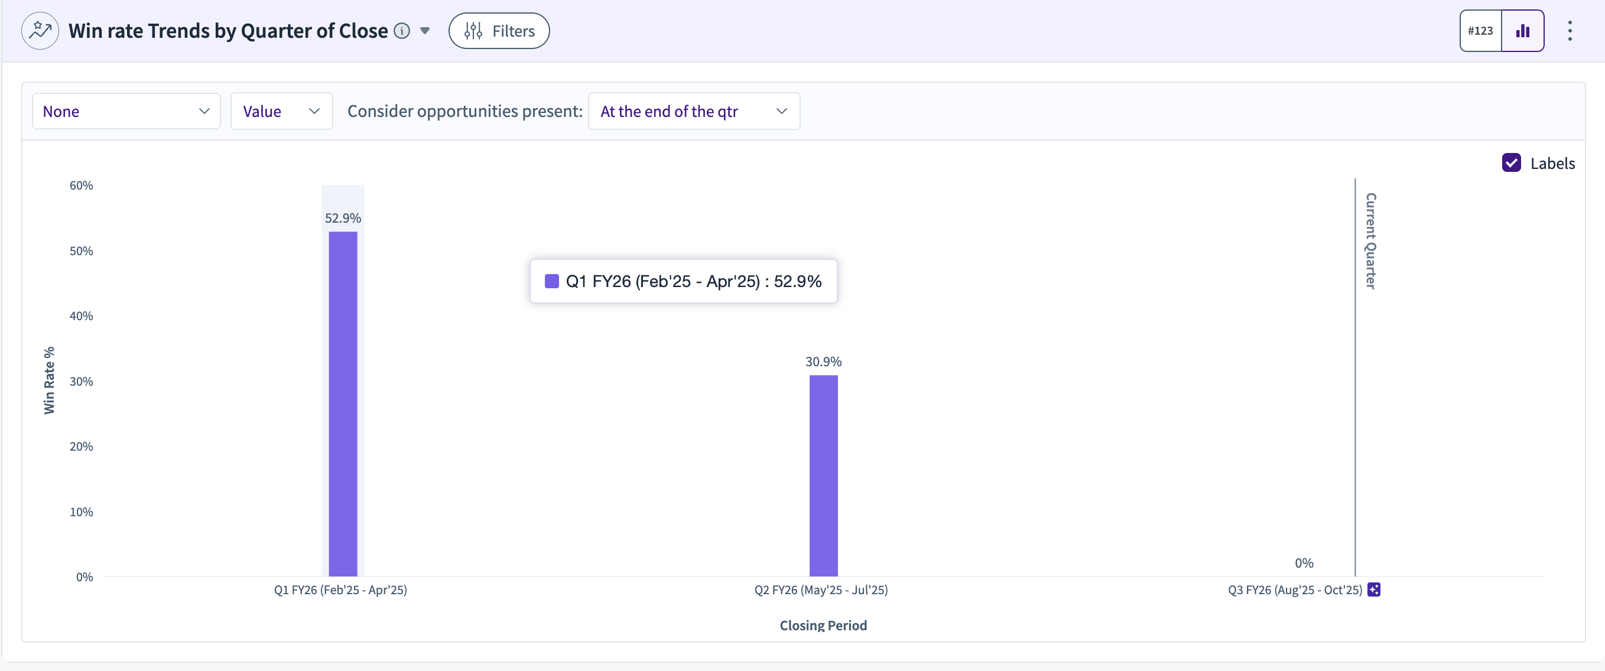Image resolution: width=1605 pixels, height=671 pixels.
Task: Click the sparkle icon beside Q3 FY26
Action: pos(1374,589)
